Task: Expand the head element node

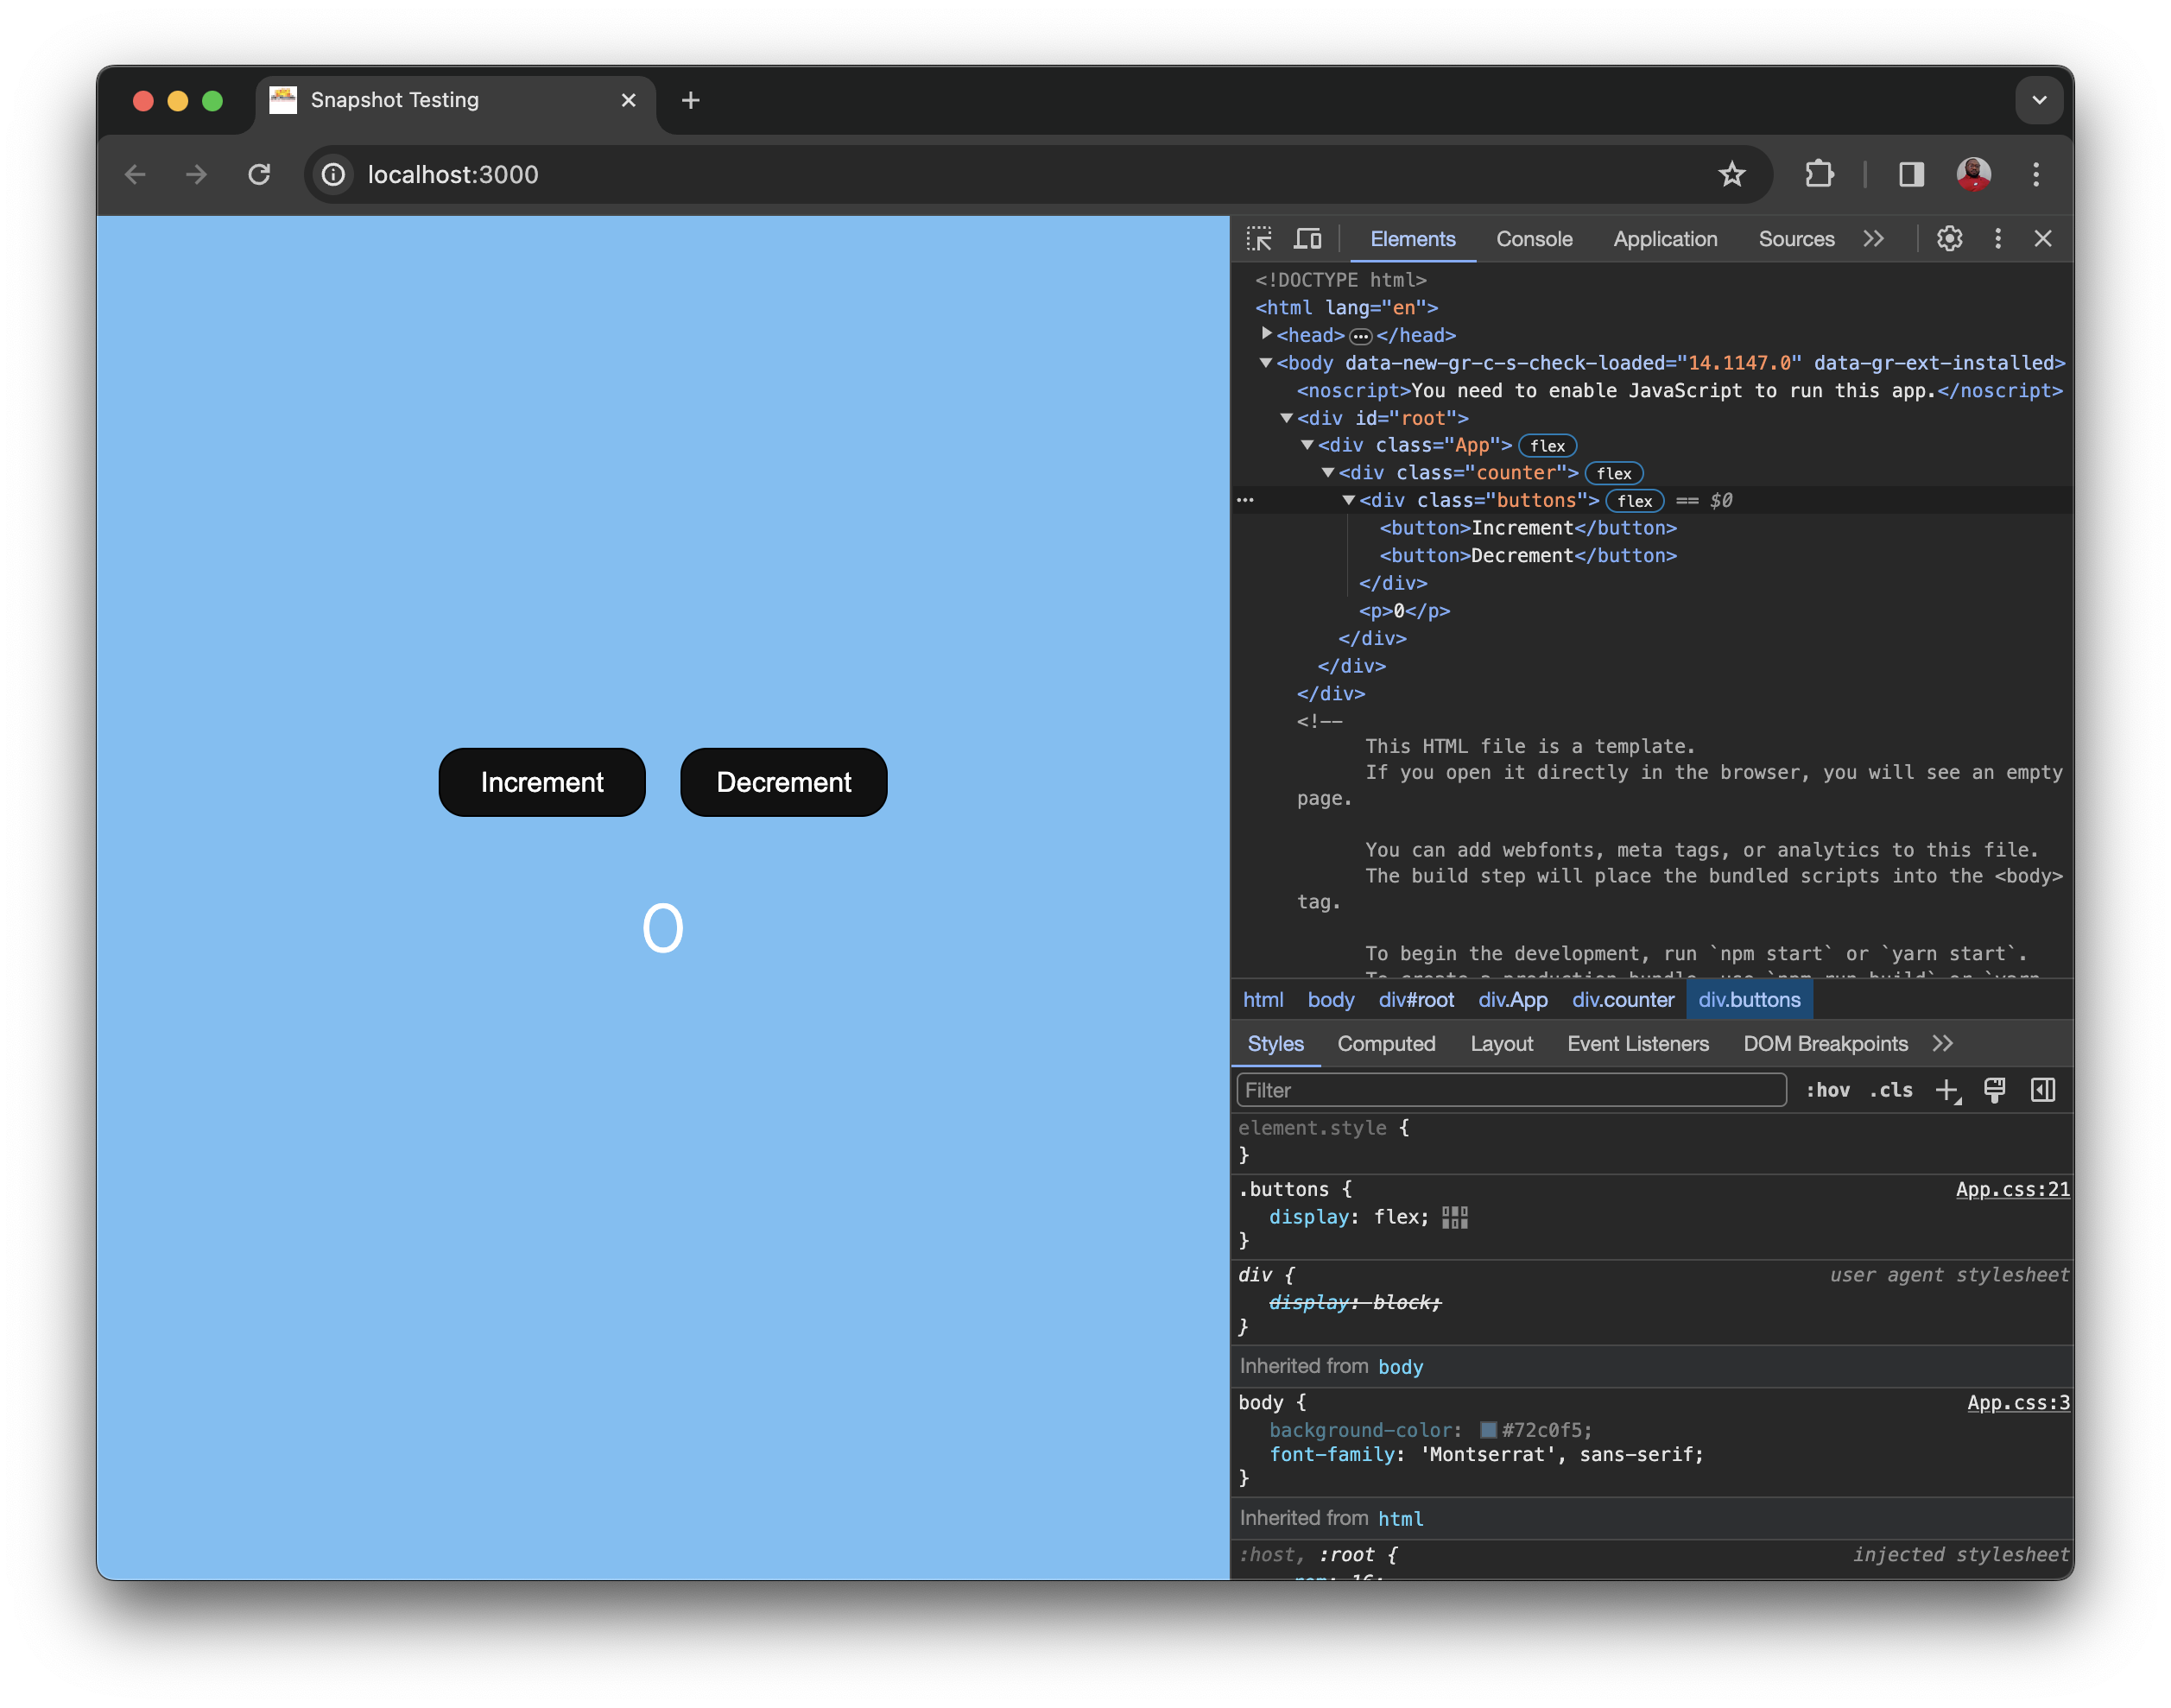Action: (1267, 335)
